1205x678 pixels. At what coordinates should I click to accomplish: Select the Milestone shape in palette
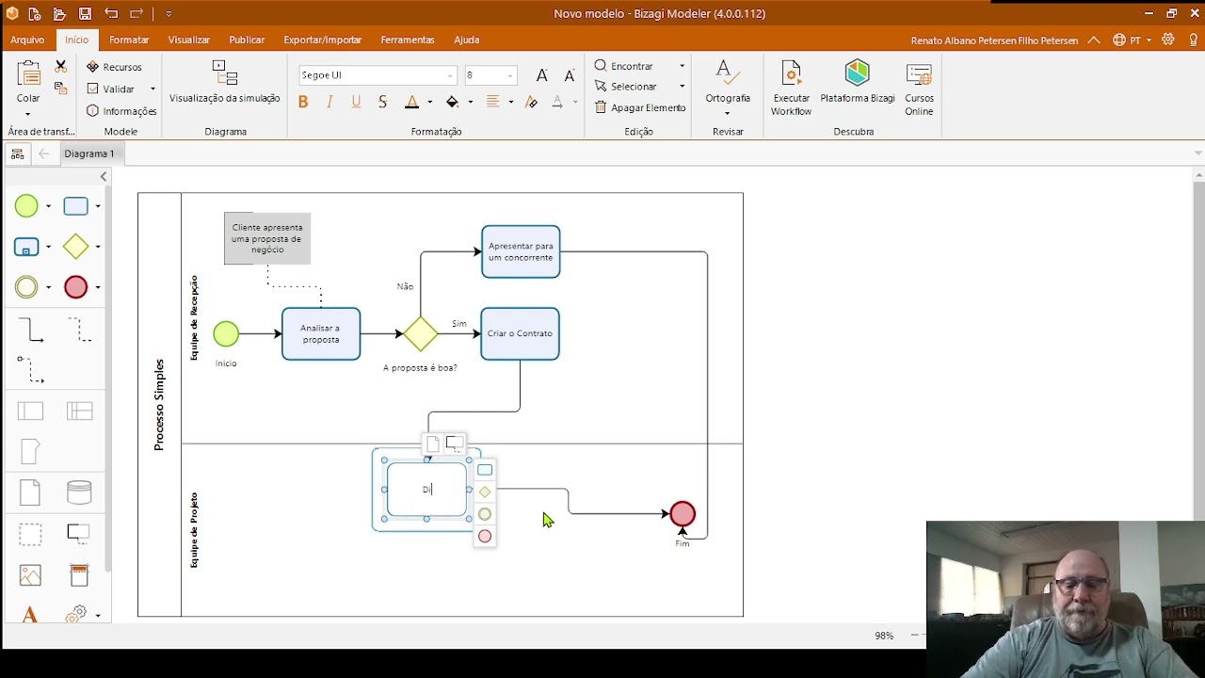click(29, 452)
